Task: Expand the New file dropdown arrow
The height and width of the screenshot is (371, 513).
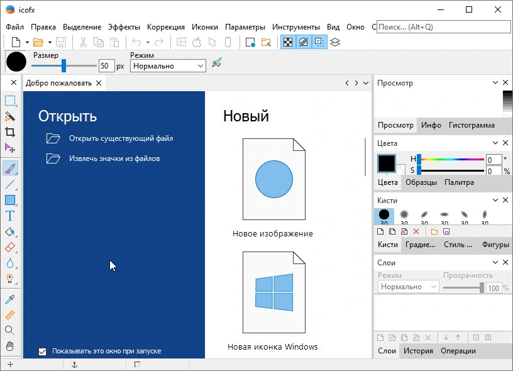Action: coord(27,42)
